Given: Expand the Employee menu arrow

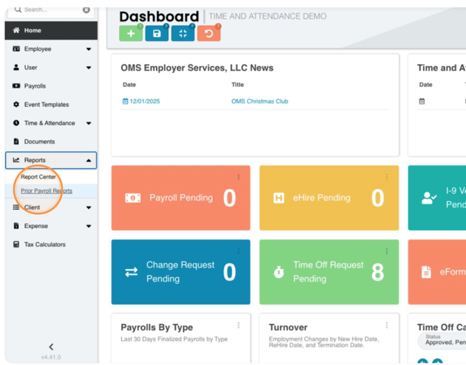Looking at the screenshot, I should (x=88, y=49).
